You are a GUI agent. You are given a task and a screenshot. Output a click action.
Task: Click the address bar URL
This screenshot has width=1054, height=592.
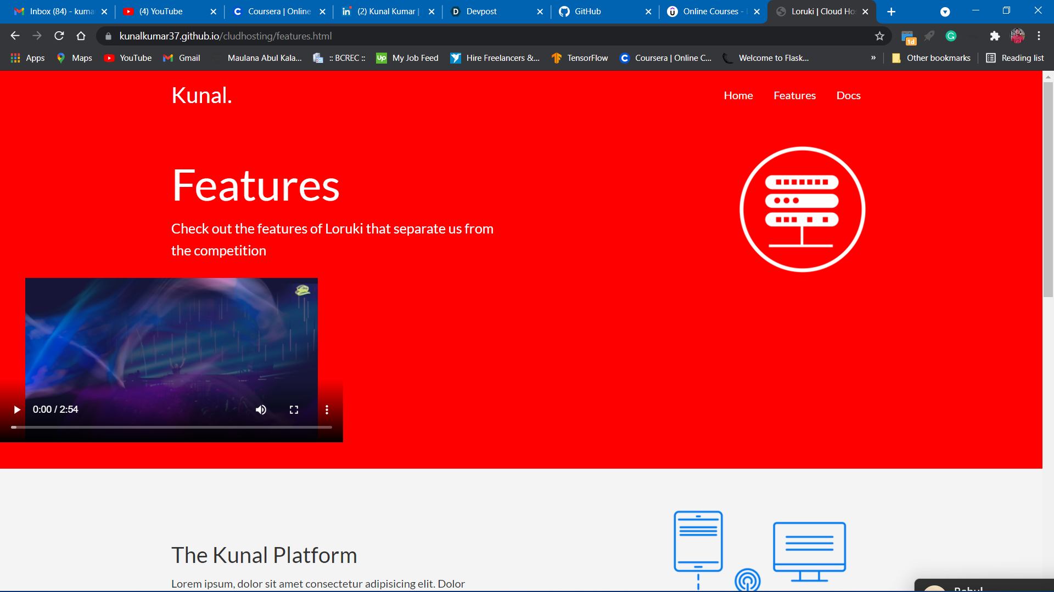(x=225, y=36)
